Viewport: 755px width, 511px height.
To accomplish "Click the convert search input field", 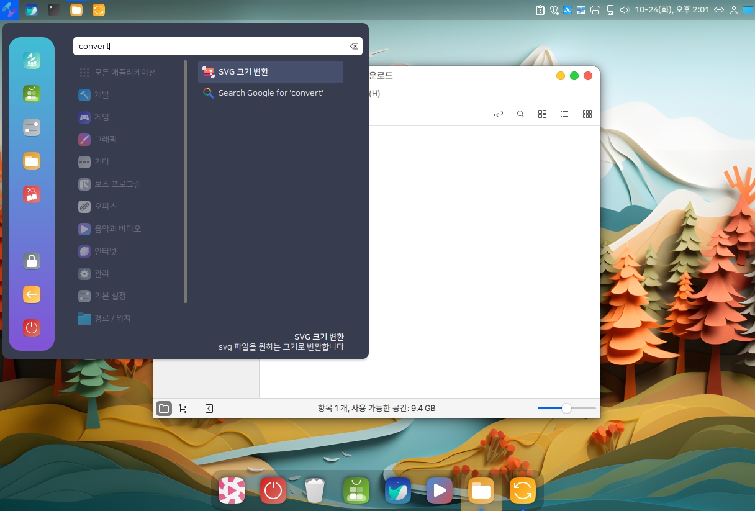I will pyautogui.click(x=211, y=47).
